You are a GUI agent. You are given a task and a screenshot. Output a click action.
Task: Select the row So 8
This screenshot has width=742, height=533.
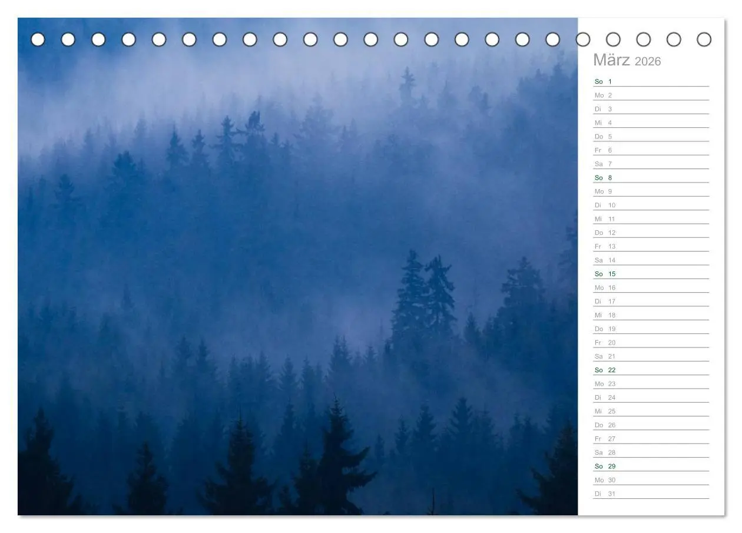click(651, 178)
